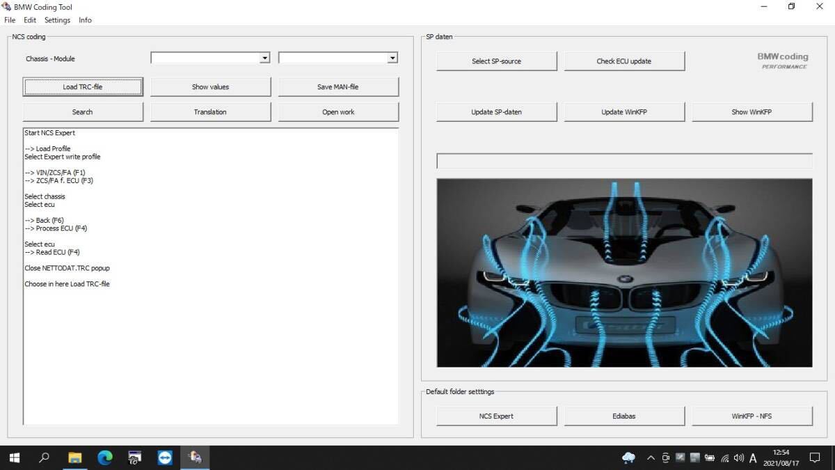The width and height of the screenshot is (835, 470).
Task: Open the Settings menu
Action: click(x=57, y=20)
